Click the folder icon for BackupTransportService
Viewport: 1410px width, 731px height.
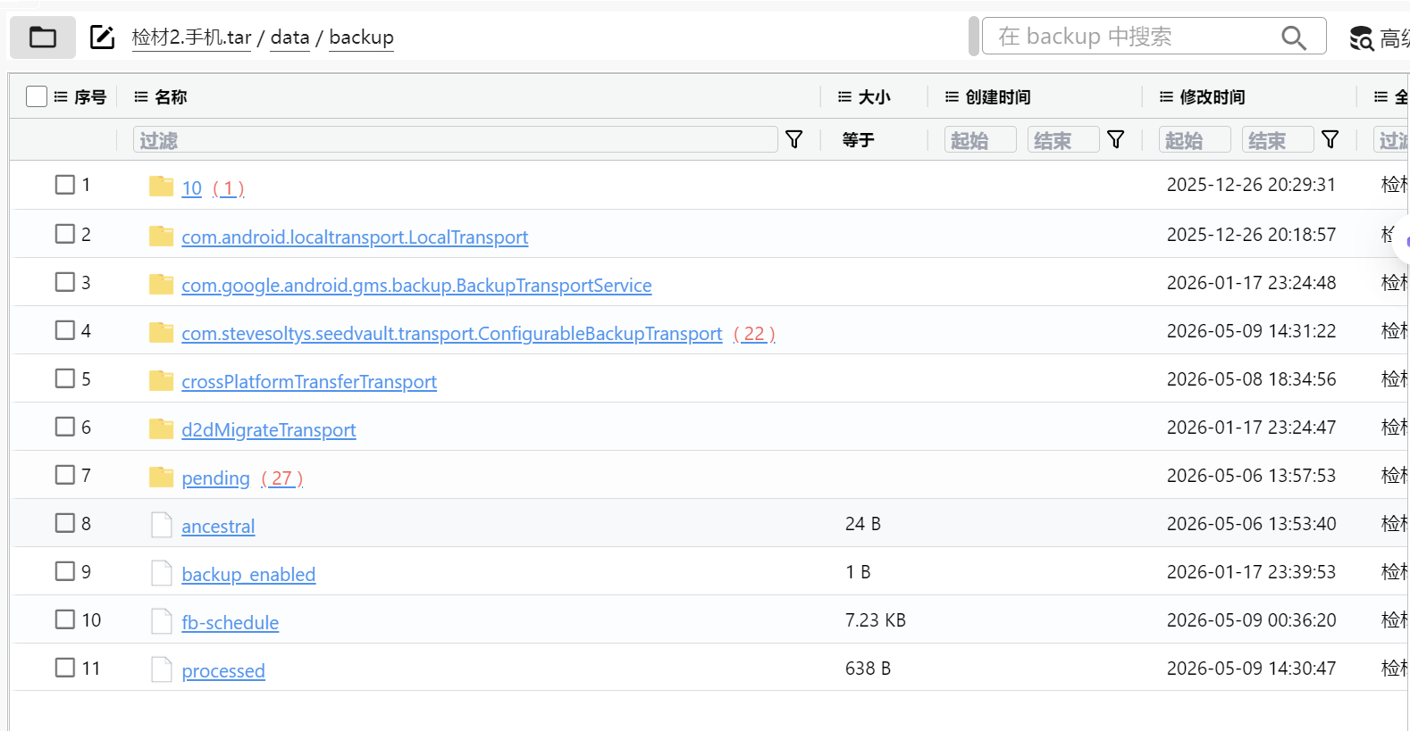(161, 283)
